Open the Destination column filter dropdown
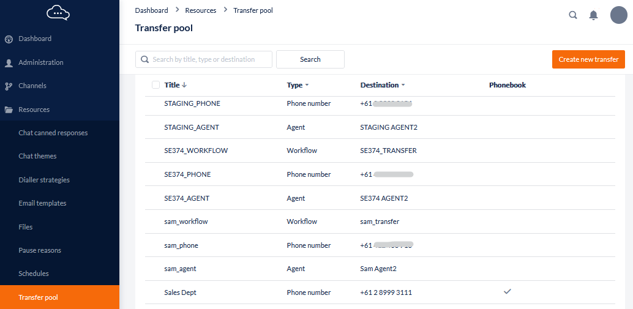 [403, 86]
